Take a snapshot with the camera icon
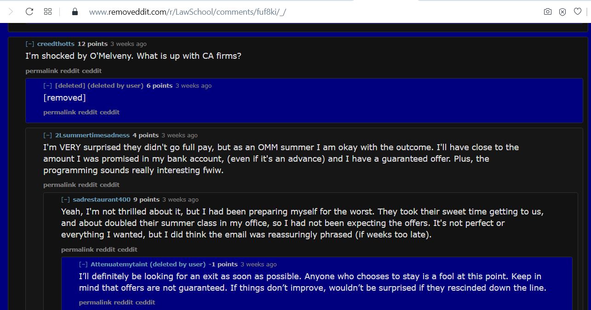Screen dimensions: 591x310 pos(547,11)
